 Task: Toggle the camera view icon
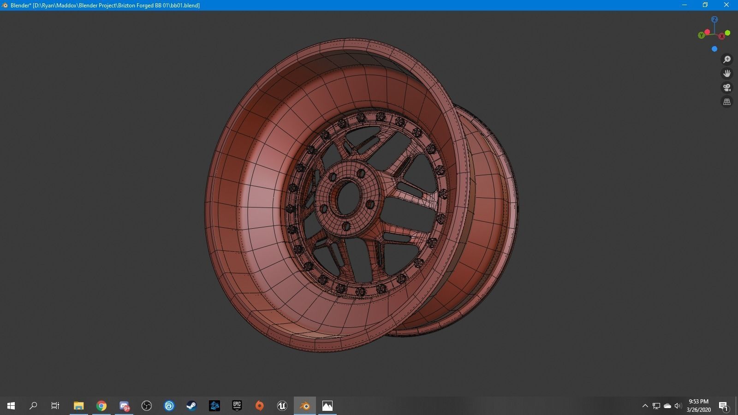pyautogui.click(x=727, y=88)
